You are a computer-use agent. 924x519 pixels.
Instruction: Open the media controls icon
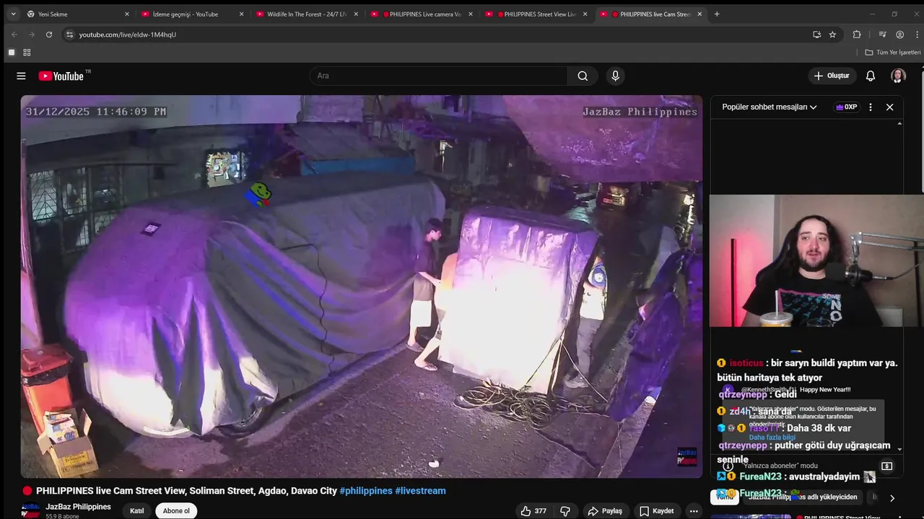click(x=882, y=34)
